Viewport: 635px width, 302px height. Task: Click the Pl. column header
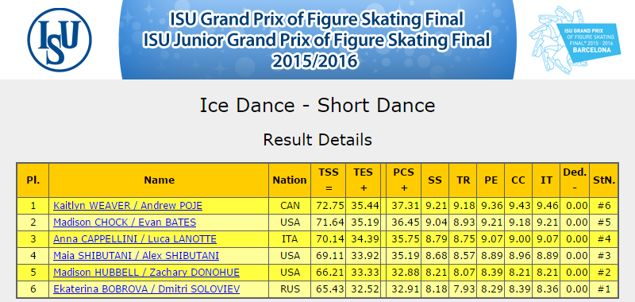click(x=33, y=180)
